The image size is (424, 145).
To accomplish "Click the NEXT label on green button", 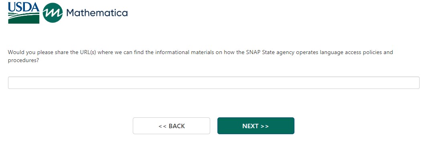I will (x=250, y=126).
